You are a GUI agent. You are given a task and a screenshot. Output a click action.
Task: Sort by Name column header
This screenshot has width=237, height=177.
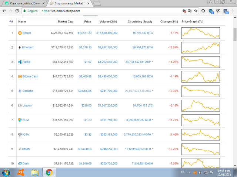[x=22, y=21]
